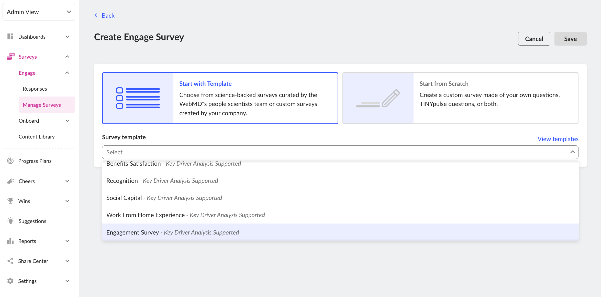Click the Survey template Select field

(x=340, y=152)
